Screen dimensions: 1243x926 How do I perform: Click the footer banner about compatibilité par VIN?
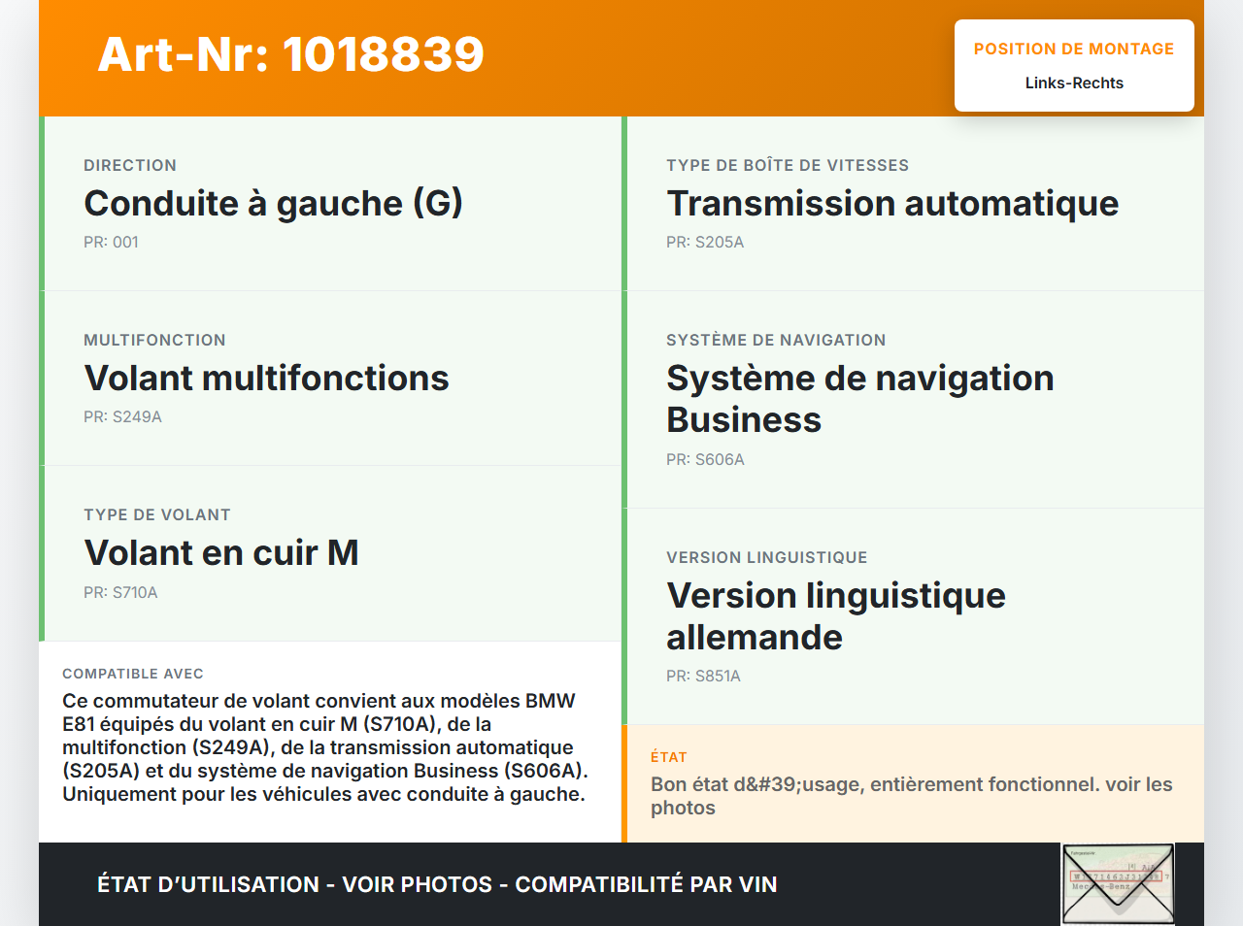437,884
